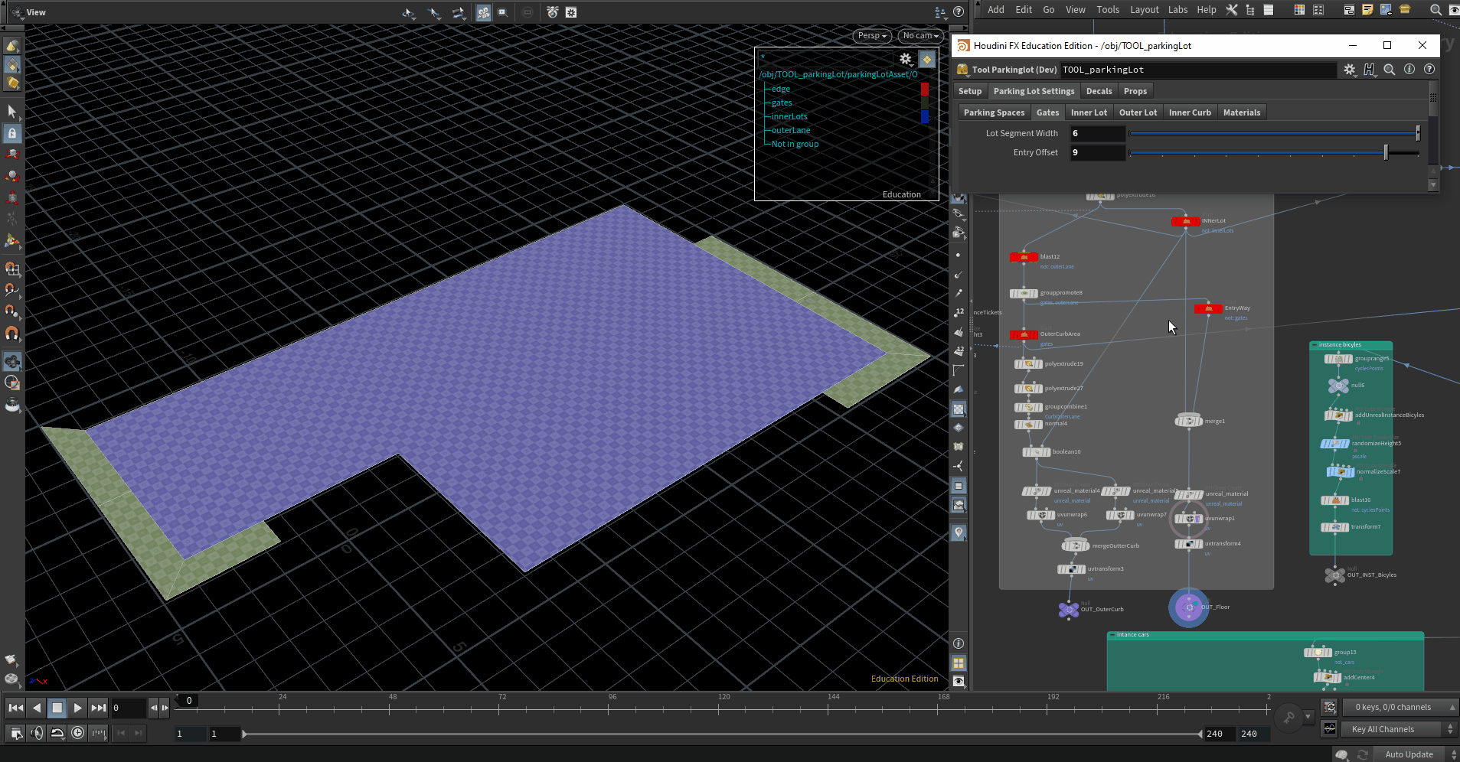Collapse the 'instance bicyles' network box

pos(1315,345)
